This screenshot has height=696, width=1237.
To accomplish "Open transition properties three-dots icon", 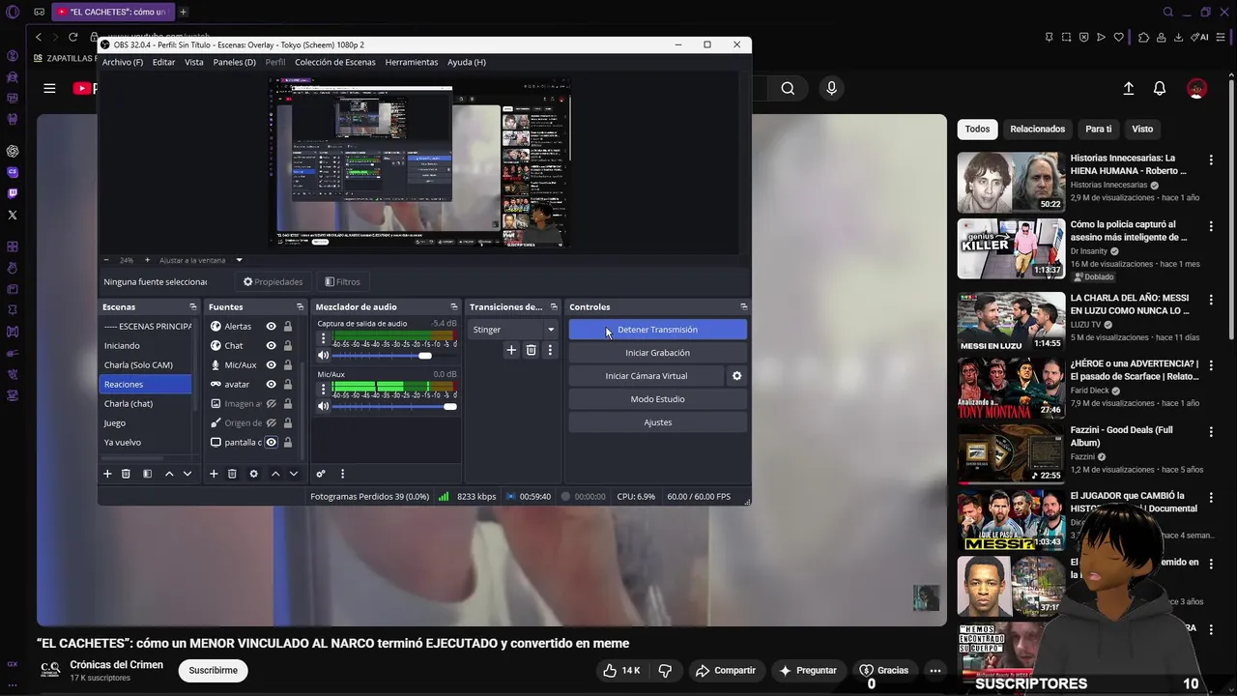I will point(550,350).
